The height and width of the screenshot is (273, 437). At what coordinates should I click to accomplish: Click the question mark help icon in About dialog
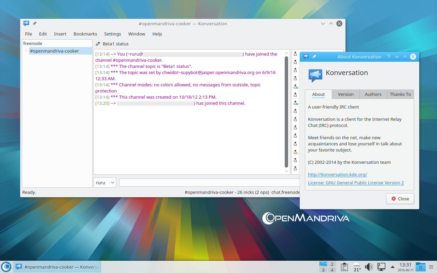389,57
